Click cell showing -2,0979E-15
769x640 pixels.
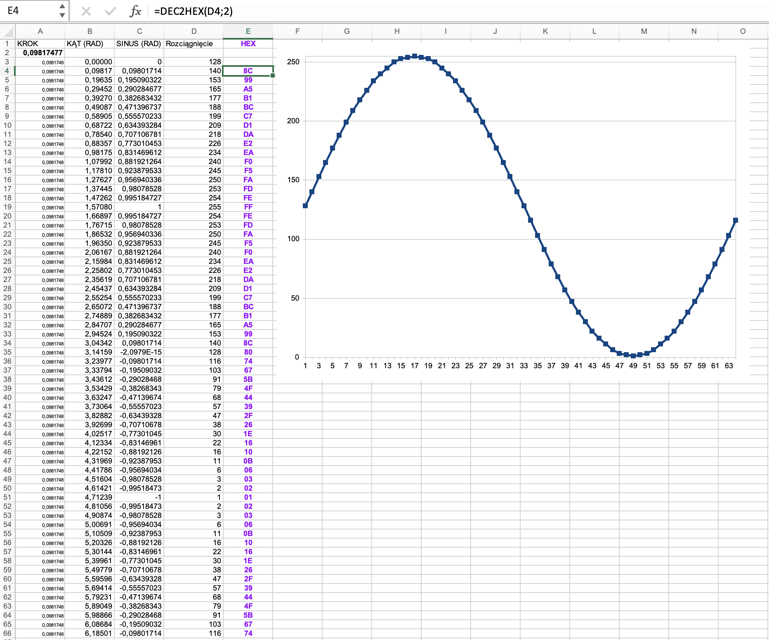[139, 352]
